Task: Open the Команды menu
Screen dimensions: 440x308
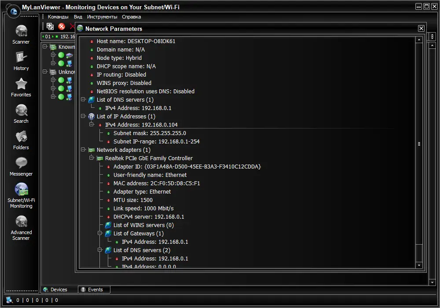Action: 58,17
